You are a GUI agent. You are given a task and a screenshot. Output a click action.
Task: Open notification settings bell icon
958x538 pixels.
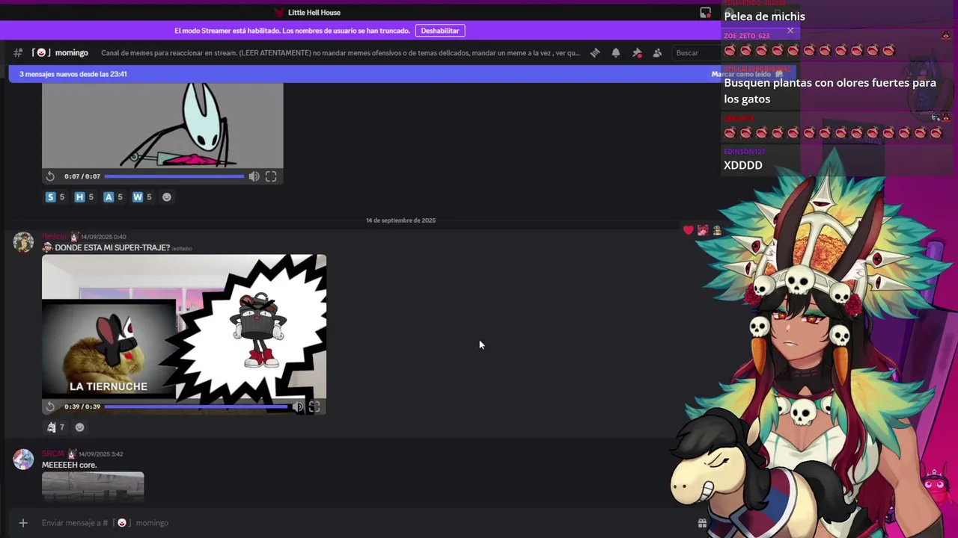coord(616,53)
